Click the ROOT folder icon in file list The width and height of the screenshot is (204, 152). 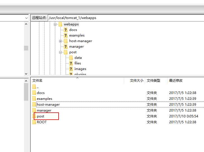point(34,122)
